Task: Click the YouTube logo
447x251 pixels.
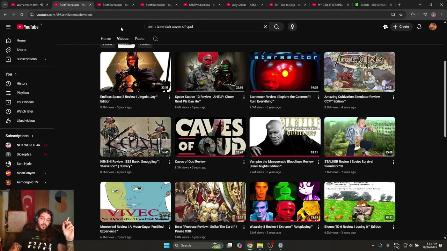Action: (28, 27)
